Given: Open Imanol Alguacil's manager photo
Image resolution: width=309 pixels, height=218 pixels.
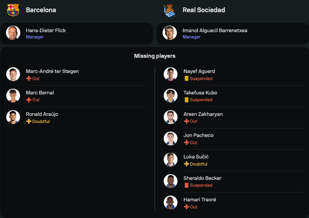Looking at the screenshot, I should point(170,33).
